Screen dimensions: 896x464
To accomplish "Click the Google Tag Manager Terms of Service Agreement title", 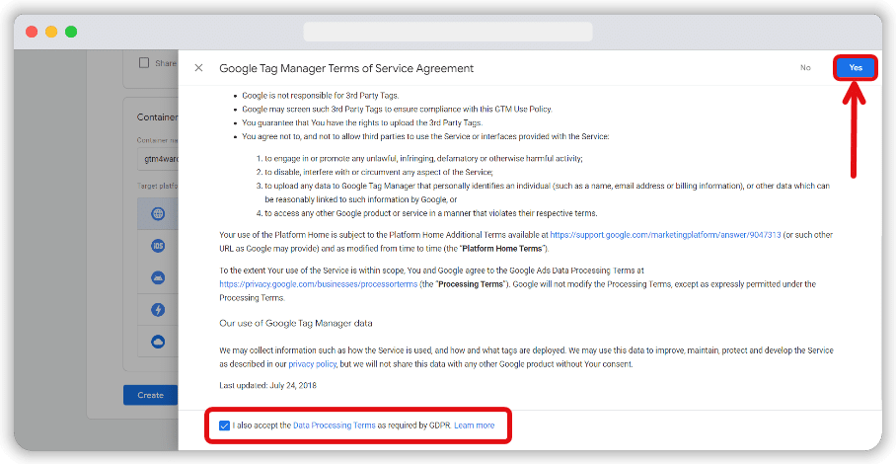I will coord(346,68).
